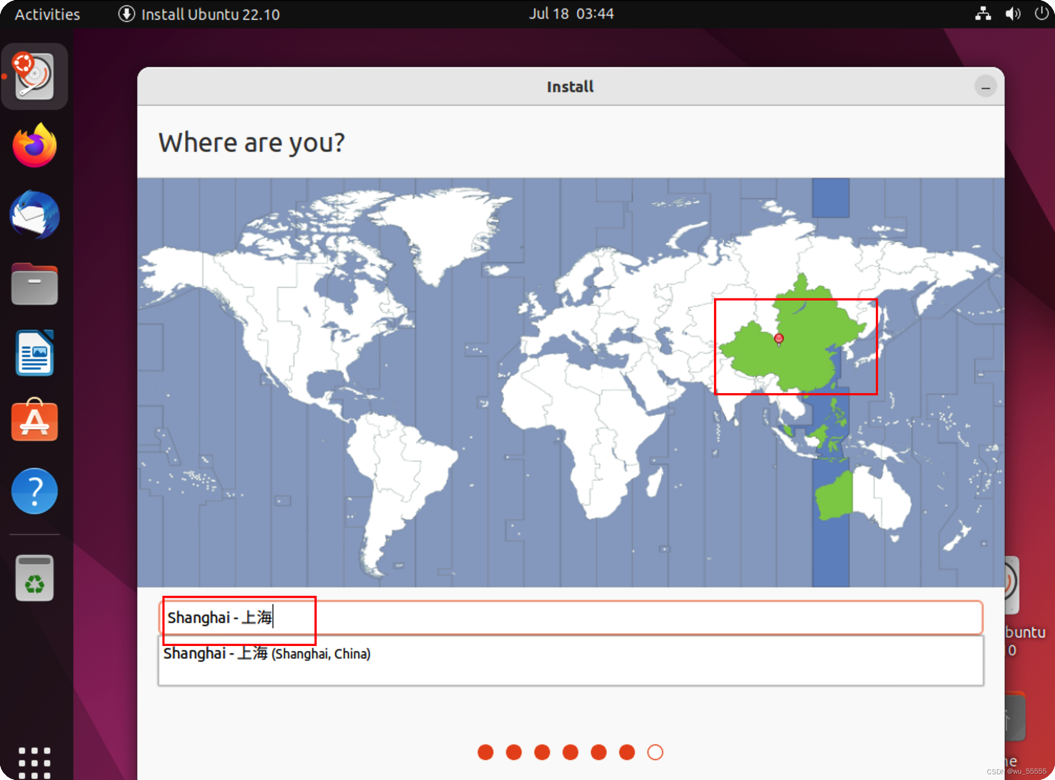Open Ubuntu Software store icon
The image size is (1055, 780).
point(35,420)
